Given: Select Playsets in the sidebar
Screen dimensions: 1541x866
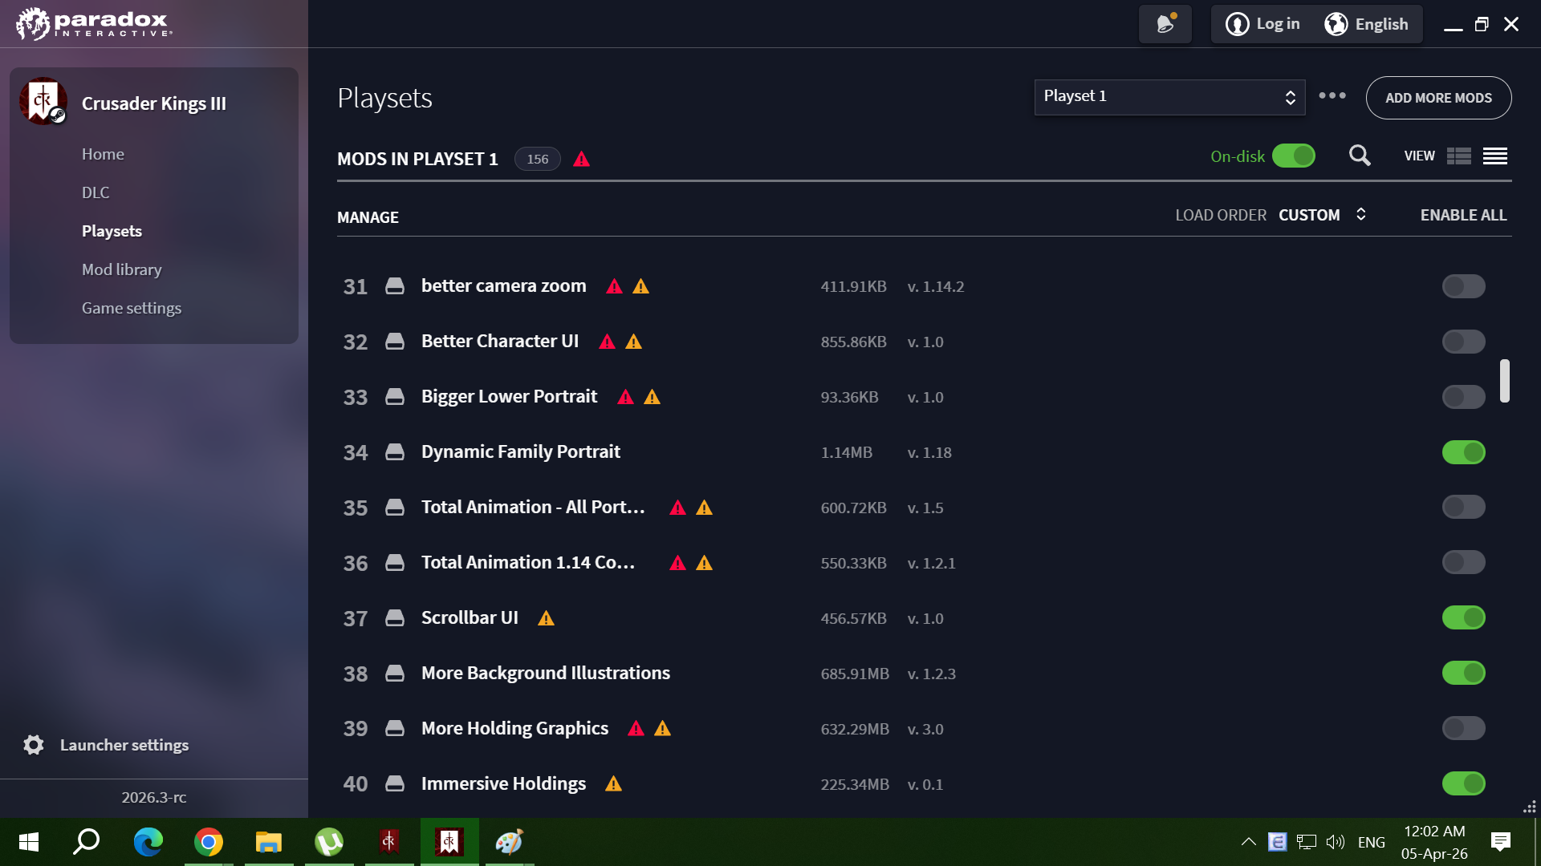Looking at the screenshot, I should tap(112, 231).
